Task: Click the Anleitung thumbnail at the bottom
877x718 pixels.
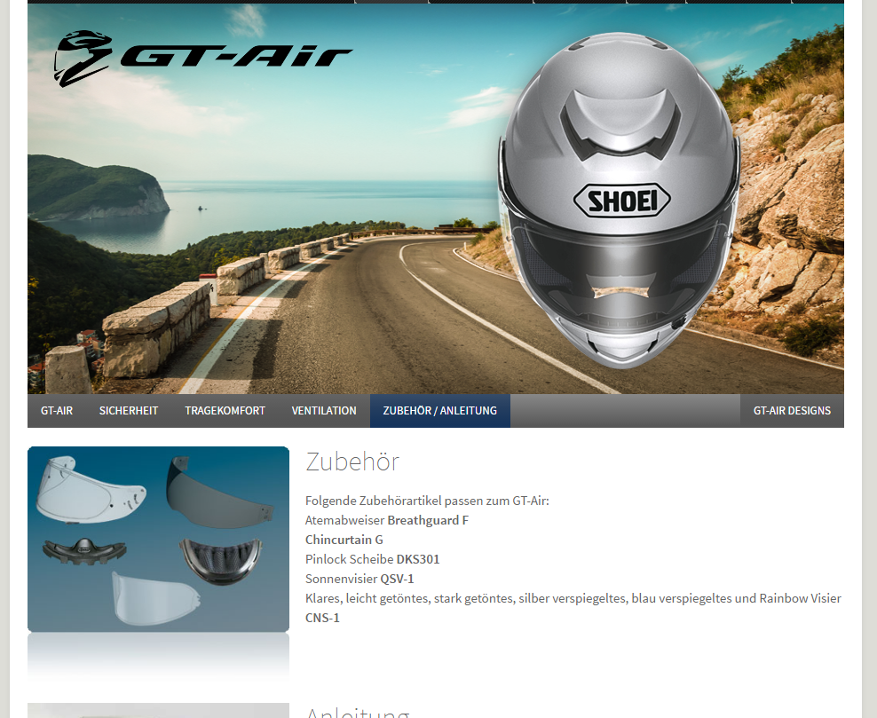Action: pyautogui.click(x=158, y=710)
